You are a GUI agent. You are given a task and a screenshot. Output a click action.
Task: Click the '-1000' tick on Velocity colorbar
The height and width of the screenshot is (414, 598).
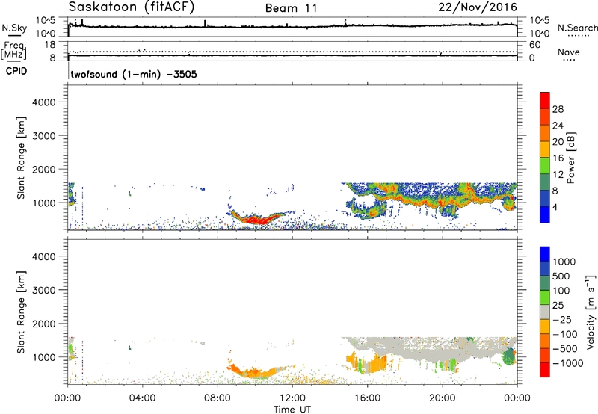(x=568, y=363)
